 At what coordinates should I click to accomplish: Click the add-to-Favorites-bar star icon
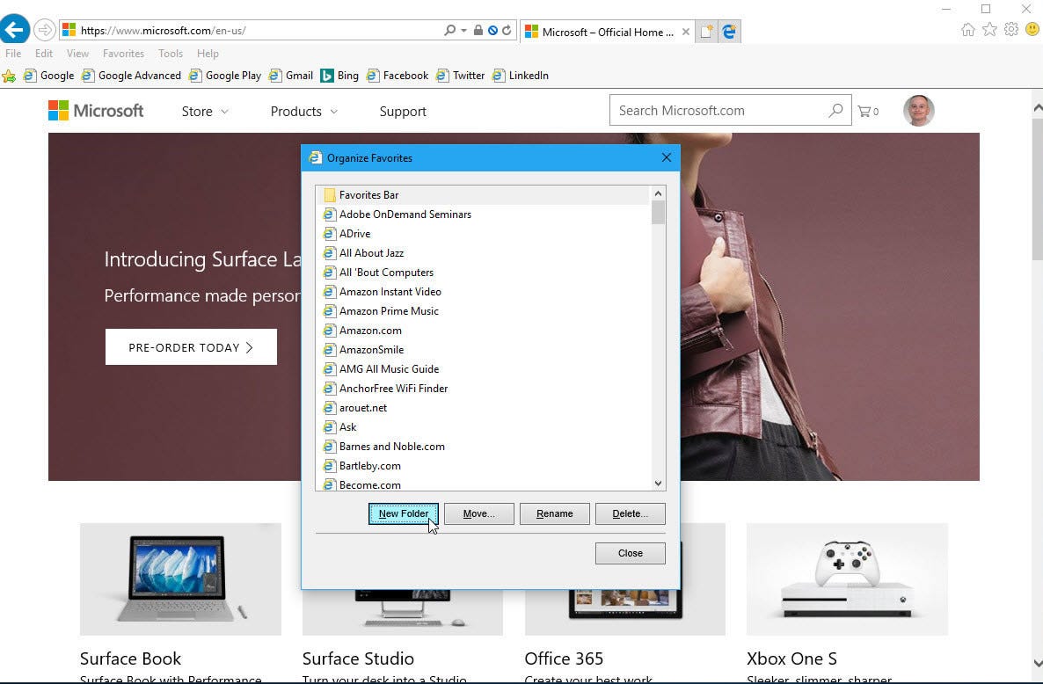tap(10, 76)
